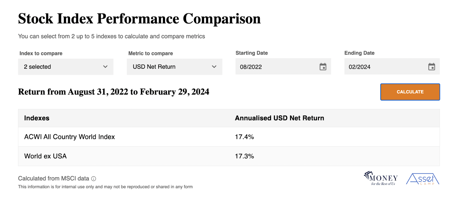The width and height of the screenshot is (469, 218).
Task: Open the USD Net Return metric dropdown
Action: pyautogui.click(x=174, y=67)
